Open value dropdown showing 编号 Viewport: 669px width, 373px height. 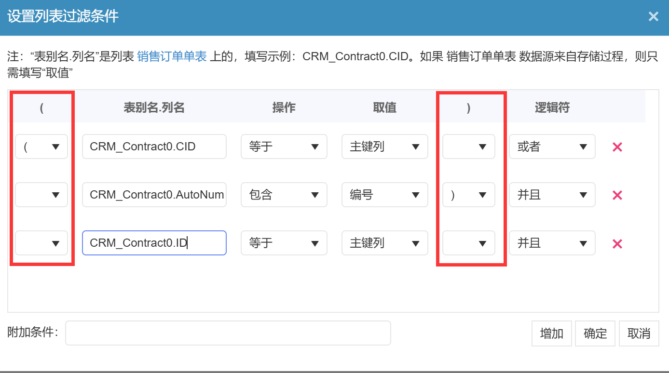coord(384,195)
